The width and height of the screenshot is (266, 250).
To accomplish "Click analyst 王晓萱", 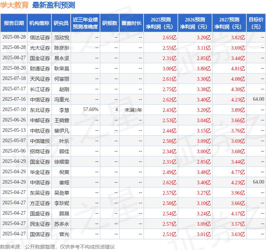I will click(x=62, y=120).
